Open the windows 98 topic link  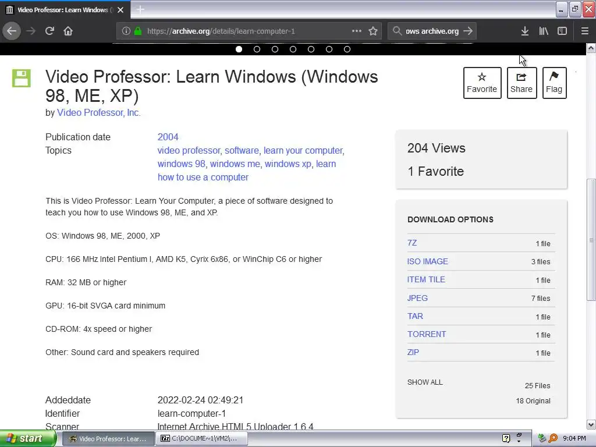click(x=182, y=164)
